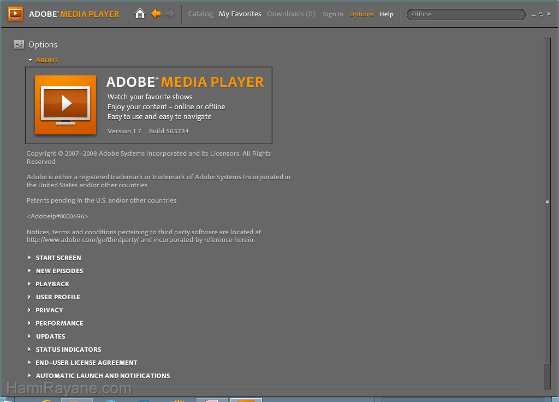
Task: Click the Options panel icon
Action: (x=19, y=45)
